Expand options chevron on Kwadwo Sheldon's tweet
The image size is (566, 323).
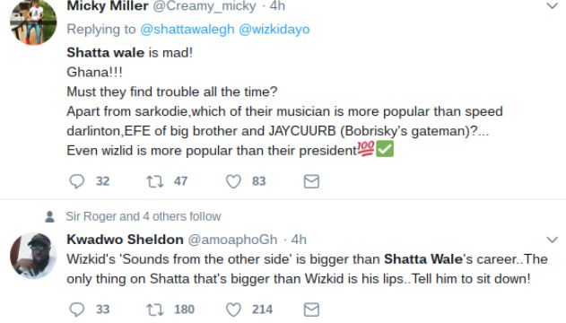(553, 240)
